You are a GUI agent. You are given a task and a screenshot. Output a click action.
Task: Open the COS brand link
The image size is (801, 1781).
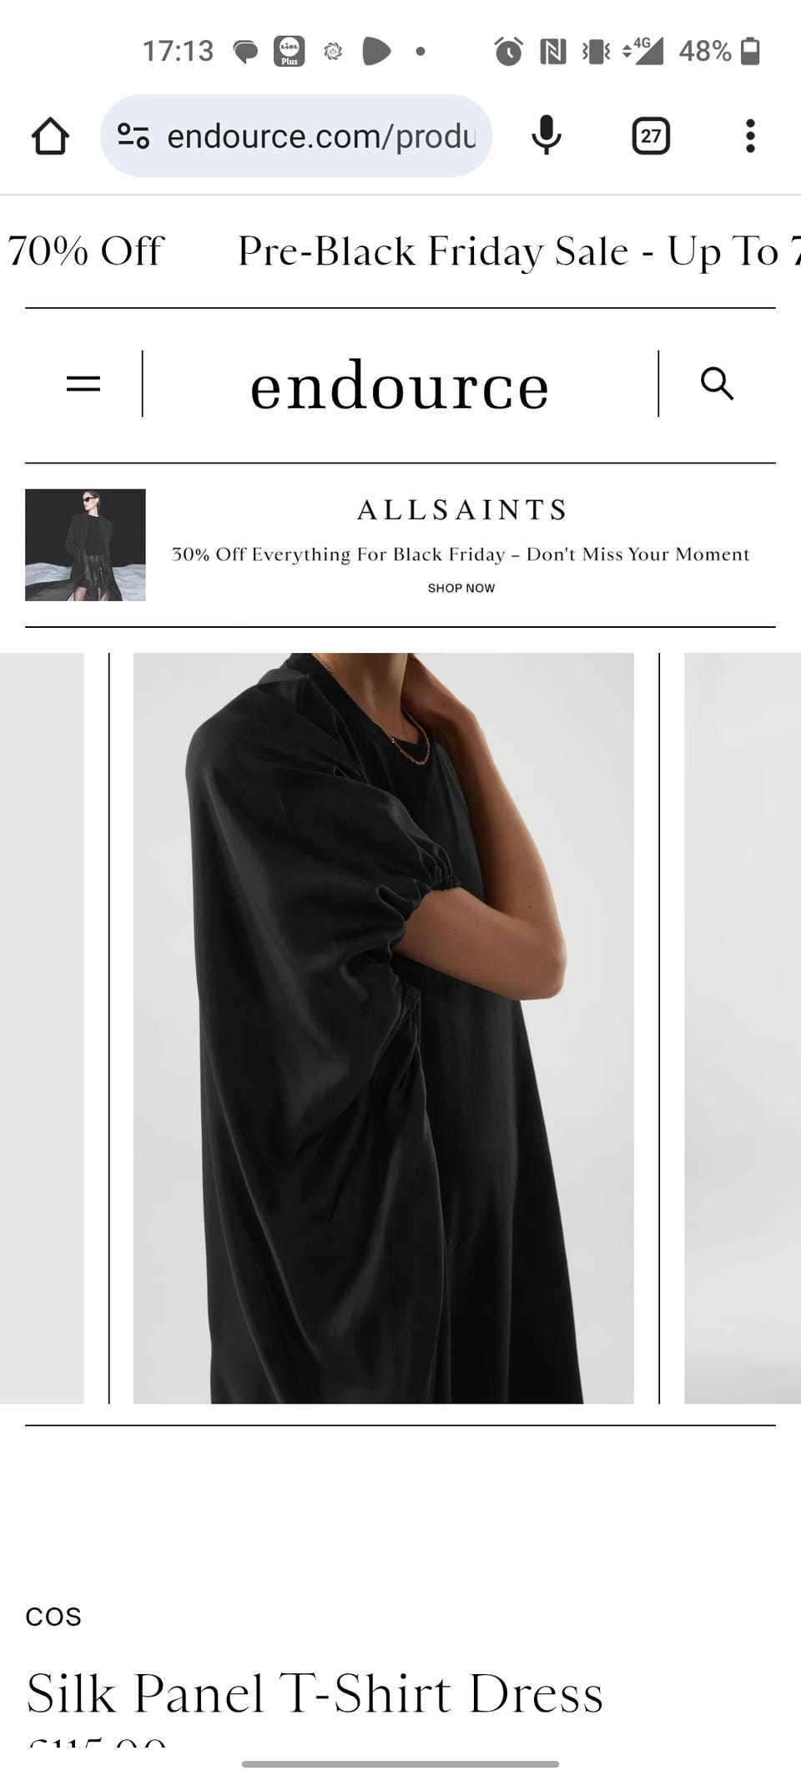(53, 1617)
